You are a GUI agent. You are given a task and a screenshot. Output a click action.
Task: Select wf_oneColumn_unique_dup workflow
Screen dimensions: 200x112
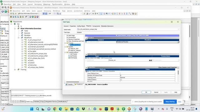37,54
